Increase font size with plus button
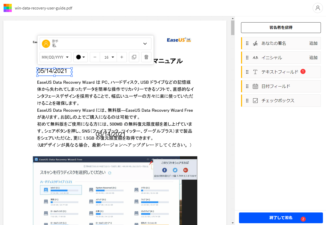The width and height of the screenshot is (326, 225). 122,57
